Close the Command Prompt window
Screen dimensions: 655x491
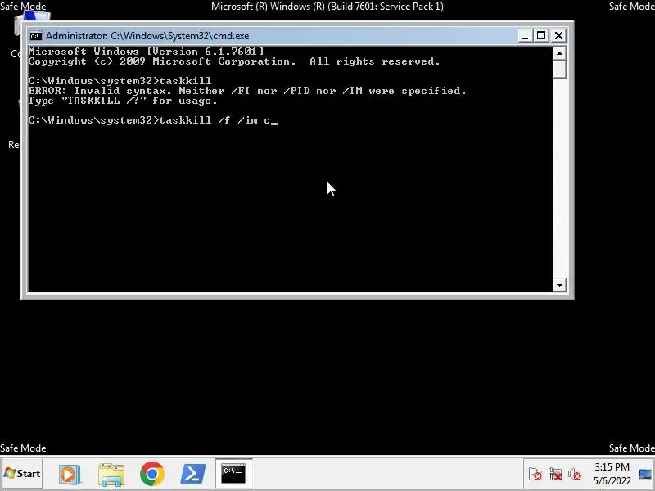pos(558,36)
